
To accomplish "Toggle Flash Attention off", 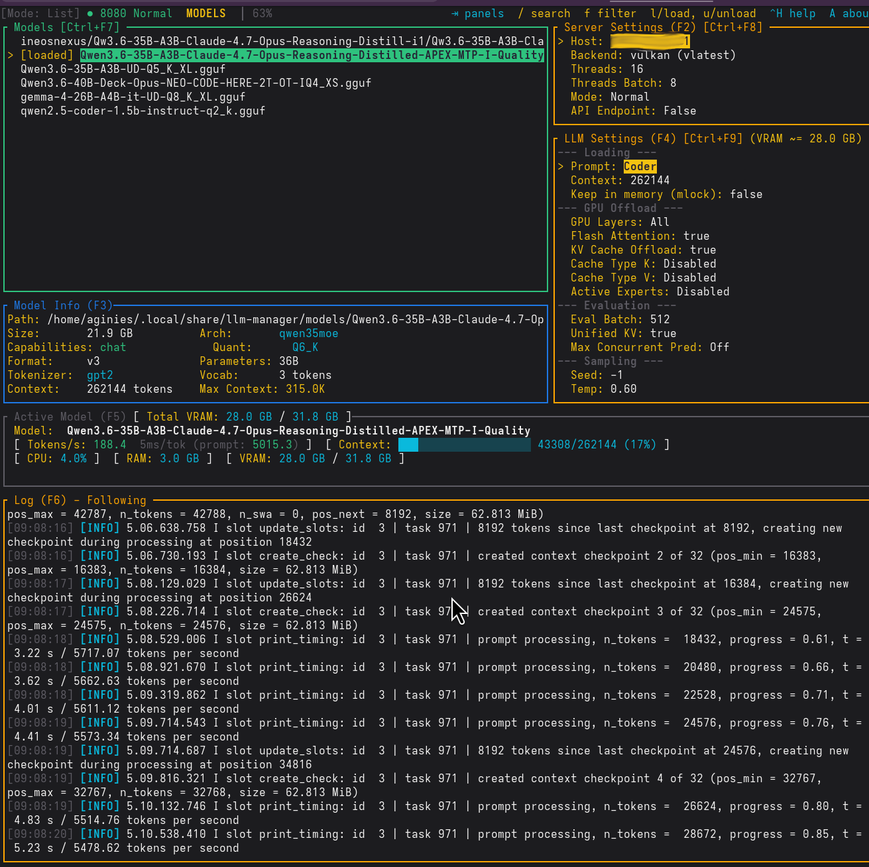I will coord(640,236).
